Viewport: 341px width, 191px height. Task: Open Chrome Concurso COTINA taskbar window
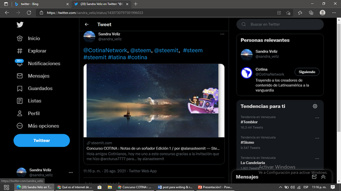pyautogui.click(x=135, y=187)
